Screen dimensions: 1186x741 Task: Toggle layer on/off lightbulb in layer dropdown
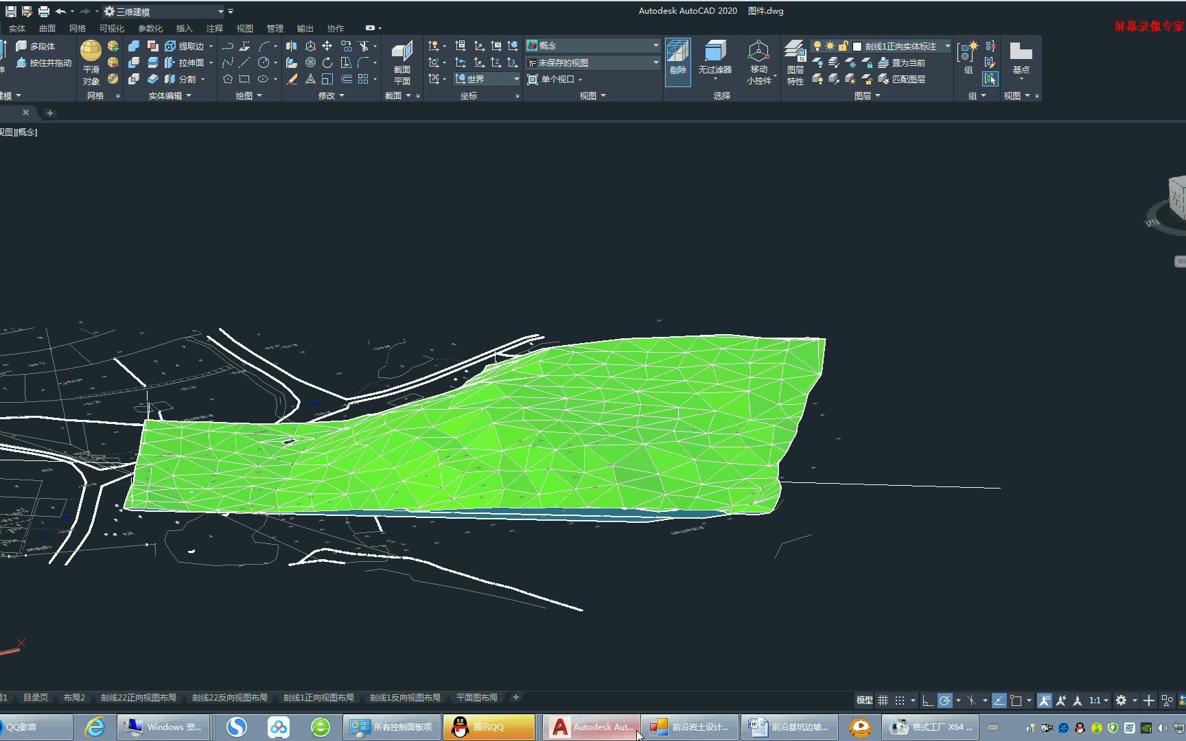point(817,46)
